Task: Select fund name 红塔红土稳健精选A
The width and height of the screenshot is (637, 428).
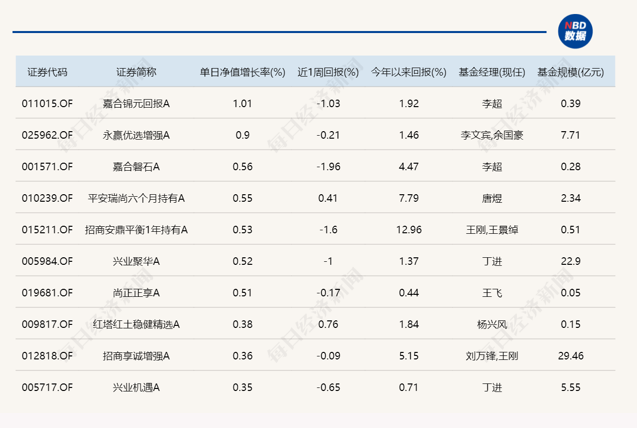Action: (136, 324)
